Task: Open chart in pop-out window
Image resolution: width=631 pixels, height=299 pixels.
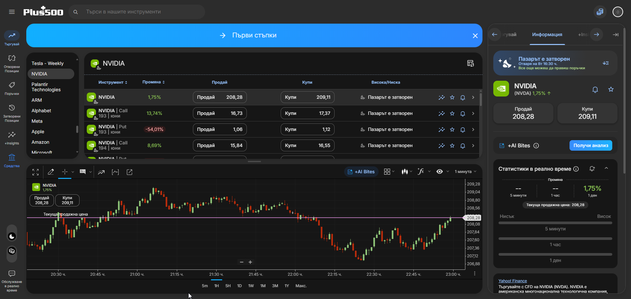Action: point(129,172)
